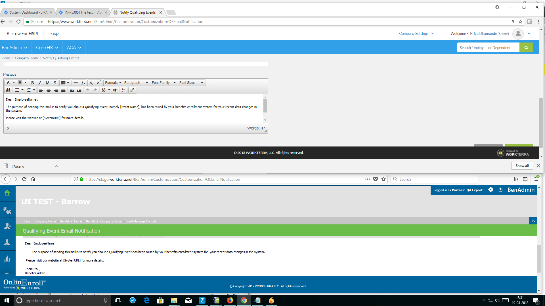This screenshot has height=306, width=545.
Task: Toggle bold formatting in message editor
Action: (x=33, y=83)
